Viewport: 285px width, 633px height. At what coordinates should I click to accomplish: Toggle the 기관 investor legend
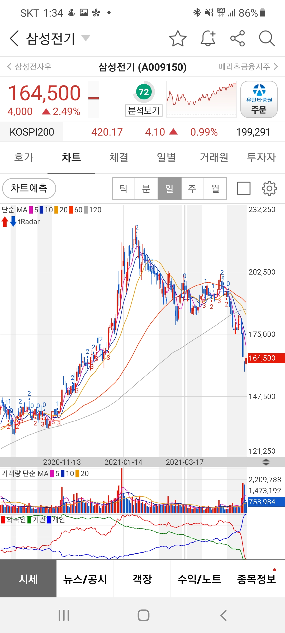[36, 520]
